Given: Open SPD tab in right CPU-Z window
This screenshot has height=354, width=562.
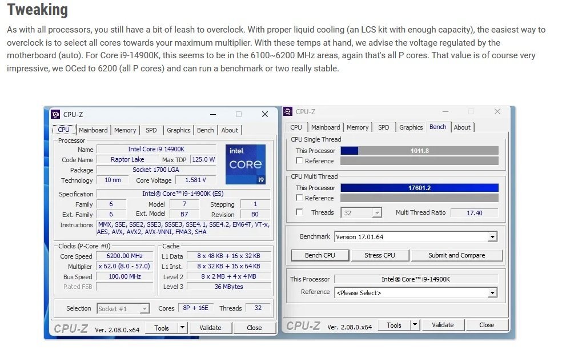Looking at the screenshot, I should (383, 127).
